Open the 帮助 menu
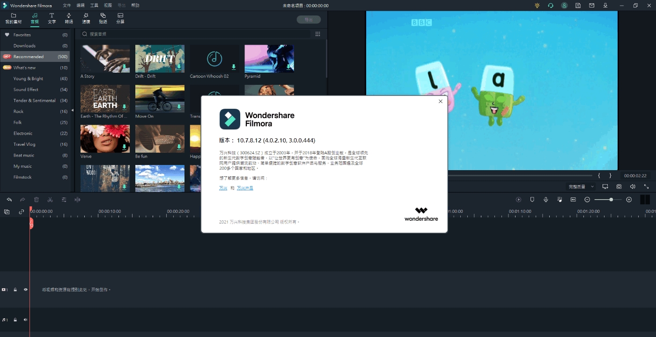This screenshot has height=337, width=656. pyautogui.click(x=135, y=5)
